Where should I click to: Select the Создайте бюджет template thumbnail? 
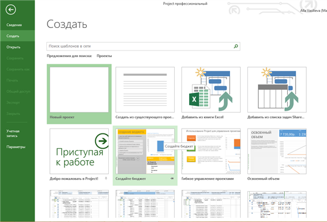145,151
